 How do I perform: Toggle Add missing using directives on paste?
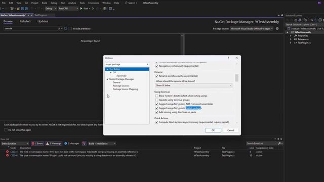point(156,112)
